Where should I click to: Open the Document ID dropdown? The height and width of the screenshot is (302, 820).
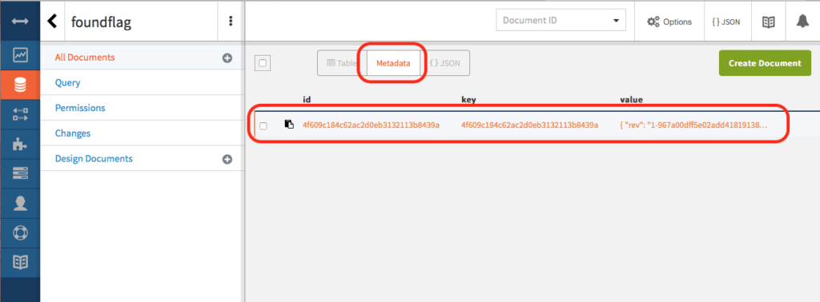coord(561,21)
